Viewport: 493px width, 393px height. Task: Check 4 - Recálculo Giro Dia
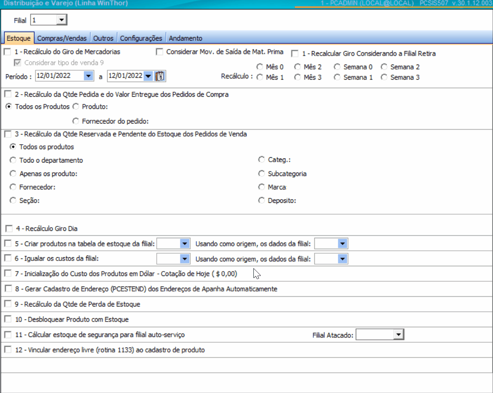pos(9,229)
